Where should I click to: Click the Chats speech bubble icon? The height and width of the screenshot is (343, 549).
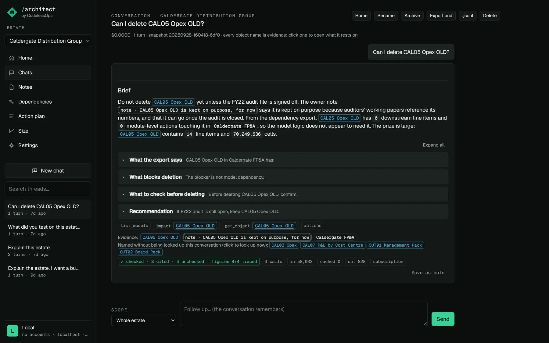point(12,73)
